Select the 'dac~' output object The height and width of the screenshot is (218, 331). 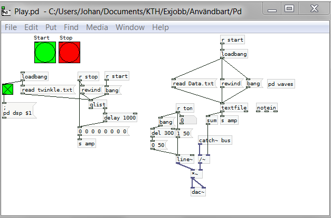pos(198,192)
